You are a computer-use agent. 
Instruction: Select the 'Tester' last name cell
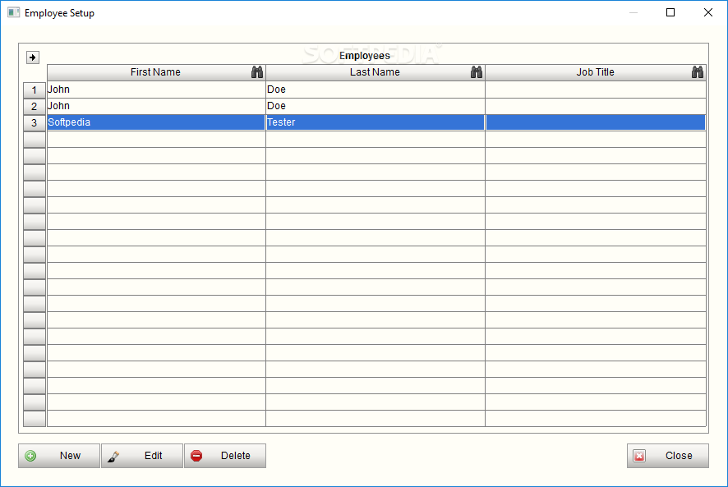376,122
